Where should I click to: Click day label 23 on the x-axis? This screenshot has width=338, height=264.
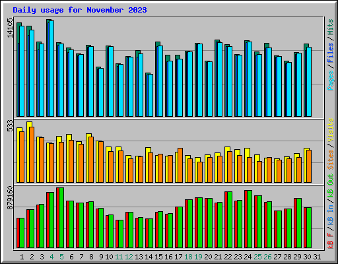pyautogui.click(x=238, y=257)
